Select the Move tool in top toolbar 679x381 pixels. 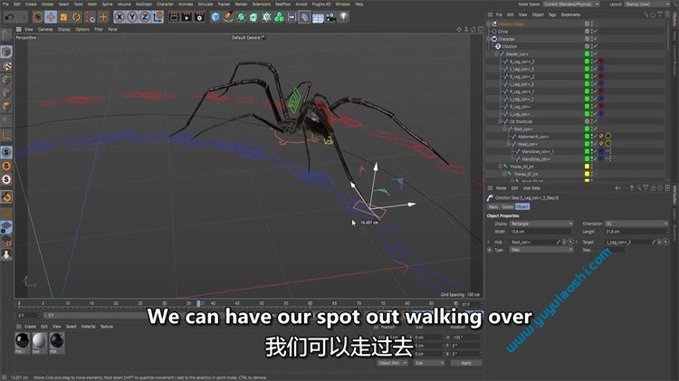pyautogui.click(x=51, y=16)
